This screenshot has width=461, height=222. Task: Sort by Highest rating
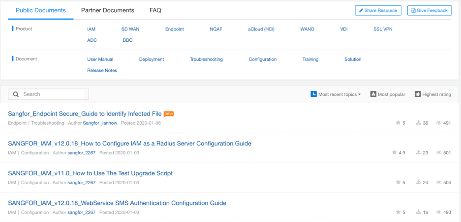(433, 95)
